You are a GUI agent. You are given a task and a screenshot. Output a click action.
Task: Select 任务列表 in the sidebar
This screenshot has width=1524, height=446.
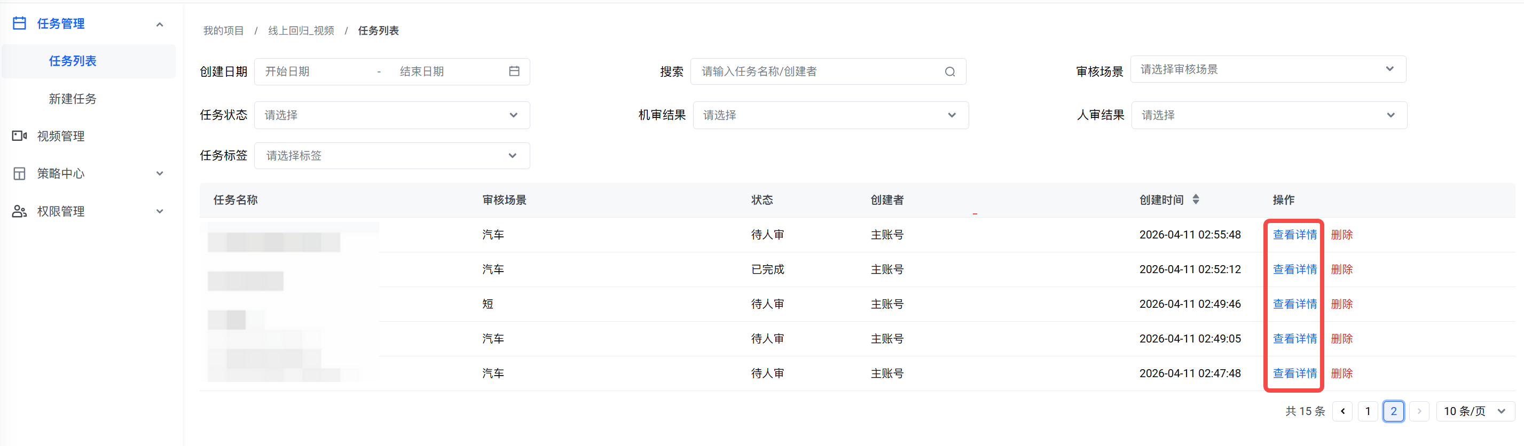point(89,61)
